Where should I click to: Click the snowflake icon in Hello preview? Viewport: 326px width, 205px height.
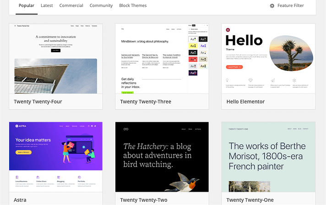(294, 80)
